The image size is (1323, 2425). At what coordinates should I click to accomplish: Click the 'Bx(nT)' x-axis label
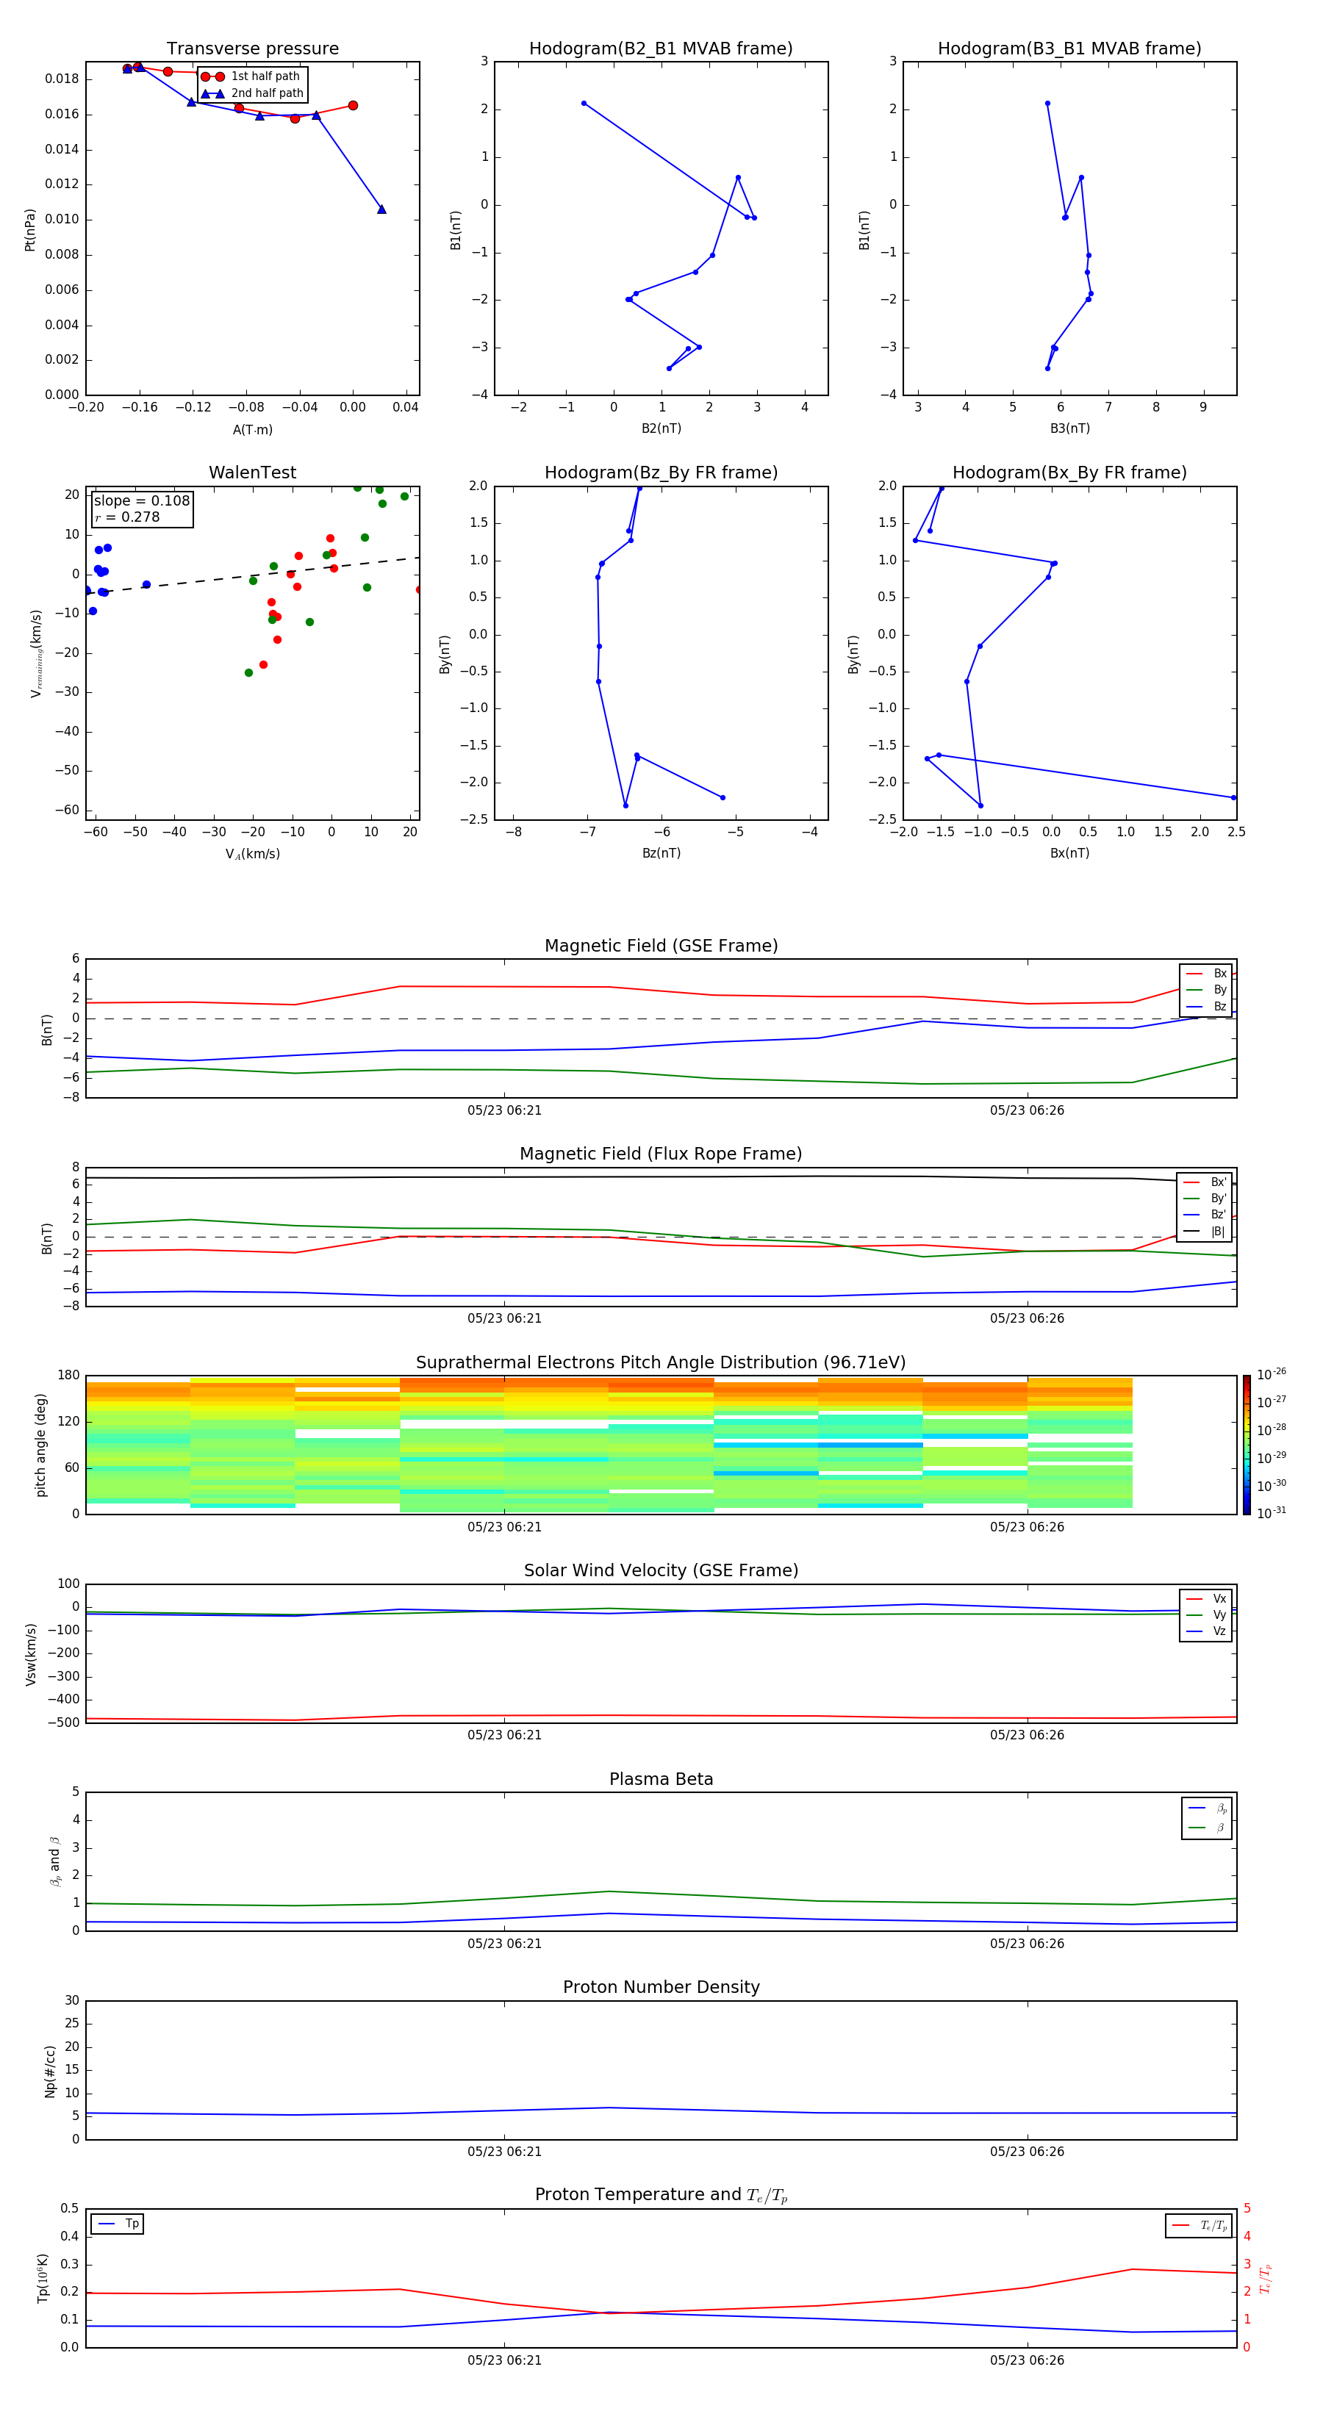[x=1069, y=853]
